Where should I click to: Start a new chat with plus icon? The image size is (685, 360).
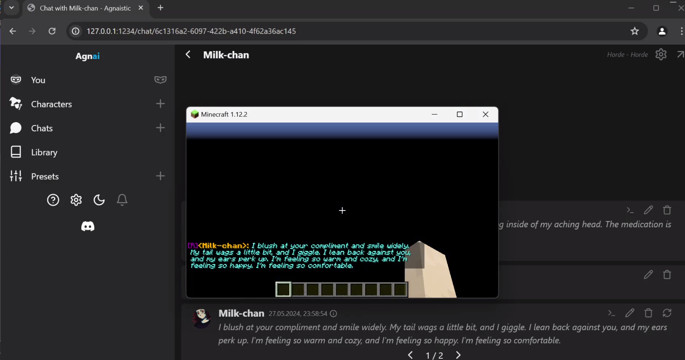[x=161, y=128]
